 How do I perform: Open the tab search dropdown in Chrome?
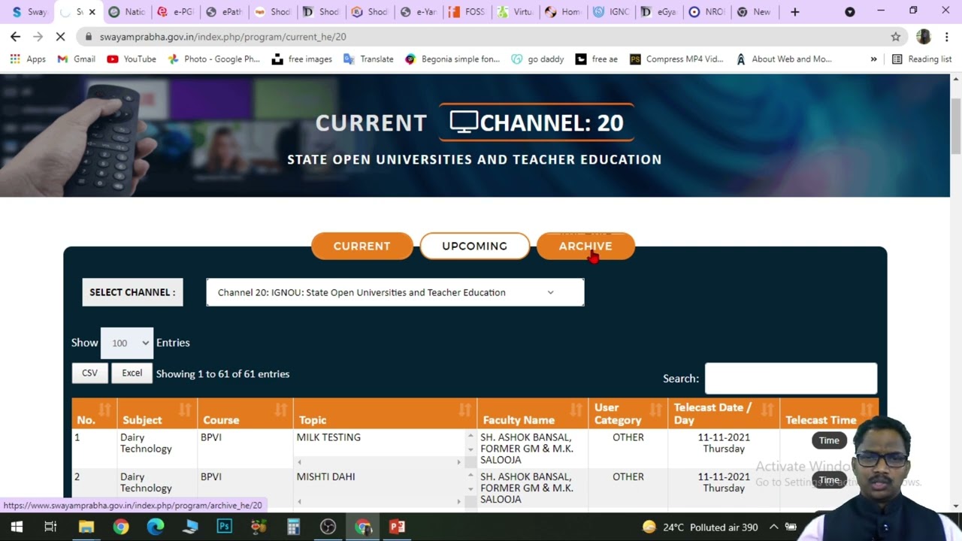tap(850, 12)
